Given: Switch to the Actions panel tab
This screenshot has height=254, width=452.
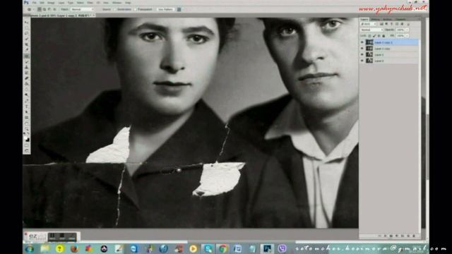Looking at the screenshot, I should (x=387, y=20).
